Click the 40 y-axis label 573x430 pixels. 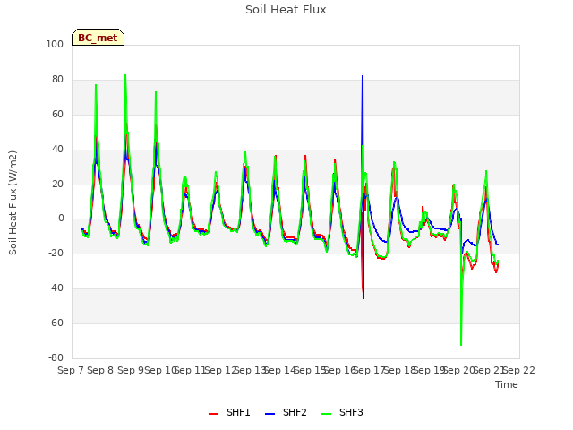click(57, 150)
